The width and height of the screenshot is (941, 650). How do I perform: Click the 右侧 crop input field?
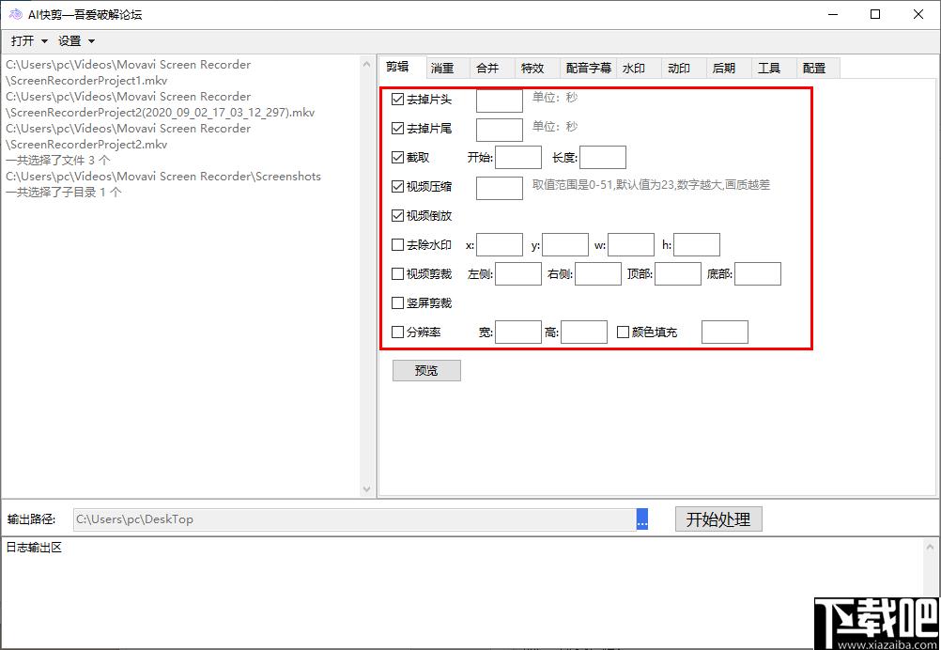pos(598,273)
